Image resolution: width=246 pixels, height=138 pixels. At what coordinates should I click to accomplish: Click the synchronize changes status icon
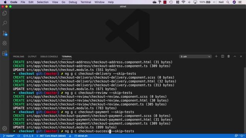[19, 136]
